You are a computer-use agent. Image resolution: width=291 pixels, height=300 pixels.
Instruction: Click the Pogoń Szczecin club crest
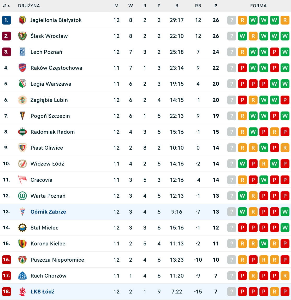22,116
